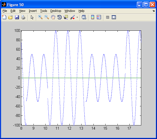Click the New Figure icon
Image resolution: width=157 pixels, height=139 pixels.
click(4, 17)
